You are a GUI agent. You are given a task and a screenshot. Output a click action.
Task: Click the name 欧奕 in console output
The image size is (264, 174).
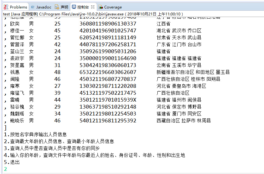point(15,24)
